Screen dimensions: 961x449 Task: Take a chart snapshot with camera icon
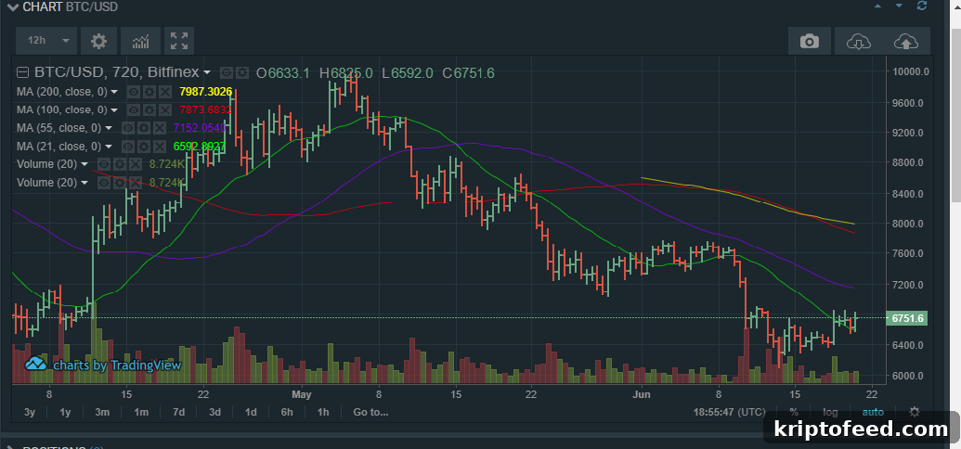pos(809,41)
